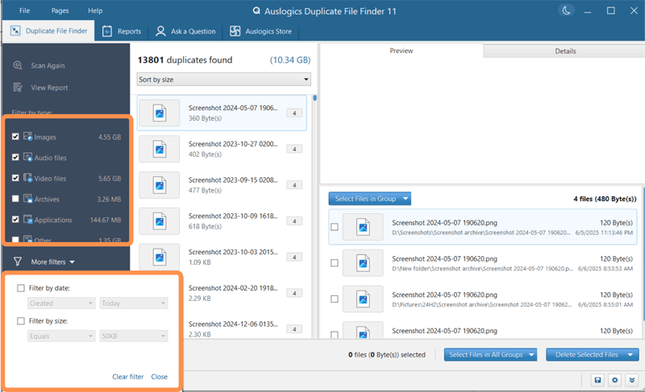Click the Audio files type icon
The width and height of the screenshot is (645, 392).
[x=28, y=157]
